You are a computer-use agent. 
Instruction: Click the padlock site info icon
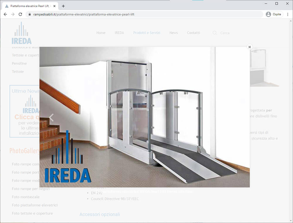tap(30, 14)
